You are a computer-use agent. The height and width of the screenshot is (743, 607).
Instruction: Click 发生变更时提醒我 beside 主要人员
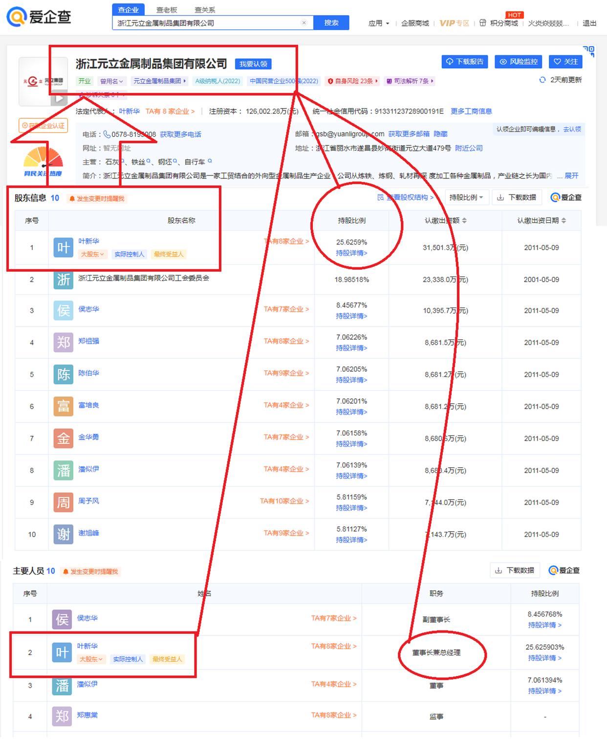point(90,571)
